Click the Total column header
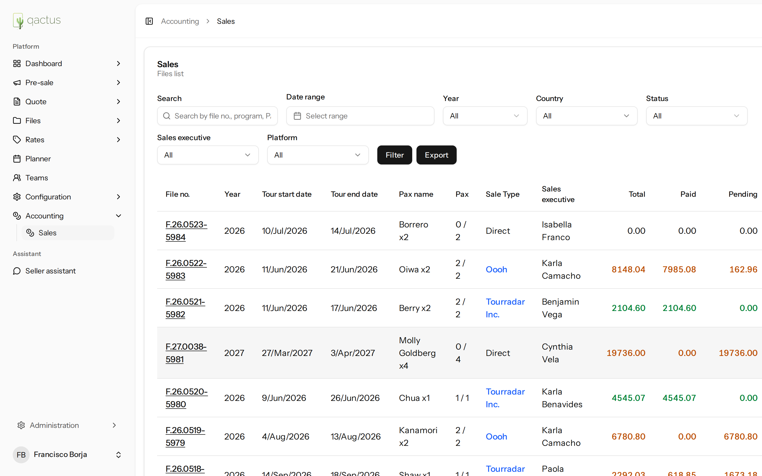 tap(637, 194)
